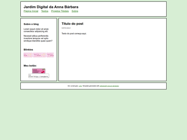The height and width of the screenshot is (140, 187).
Task: Click the Meu botão: sidebar heading
Action: pos(30,66)
